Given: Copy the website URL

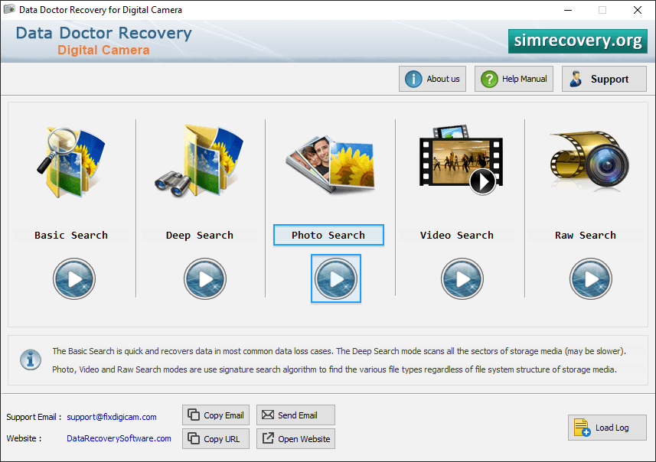Looking at the screenshot, I should click(x=216, y=438).
